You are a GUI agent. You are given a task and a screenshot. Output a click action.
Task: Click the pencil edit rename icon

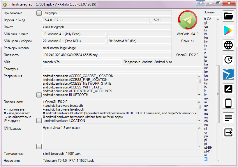click(x=228, y=89)
